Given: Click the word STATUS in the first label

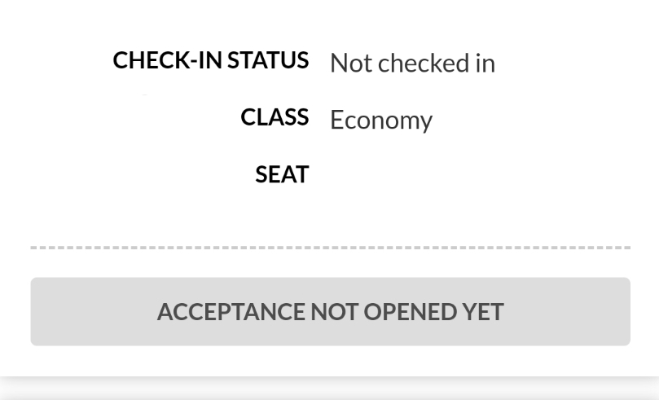Looking at the screenshot, I should (268, 60).
